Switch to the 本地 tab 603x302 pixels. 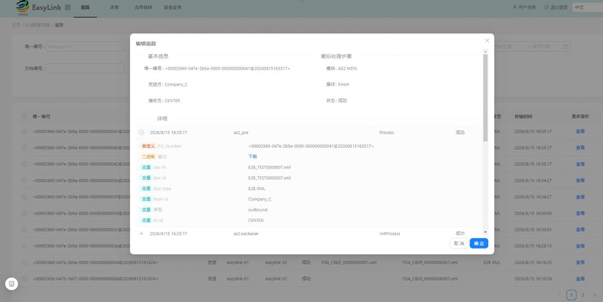[x=114, y=7]
